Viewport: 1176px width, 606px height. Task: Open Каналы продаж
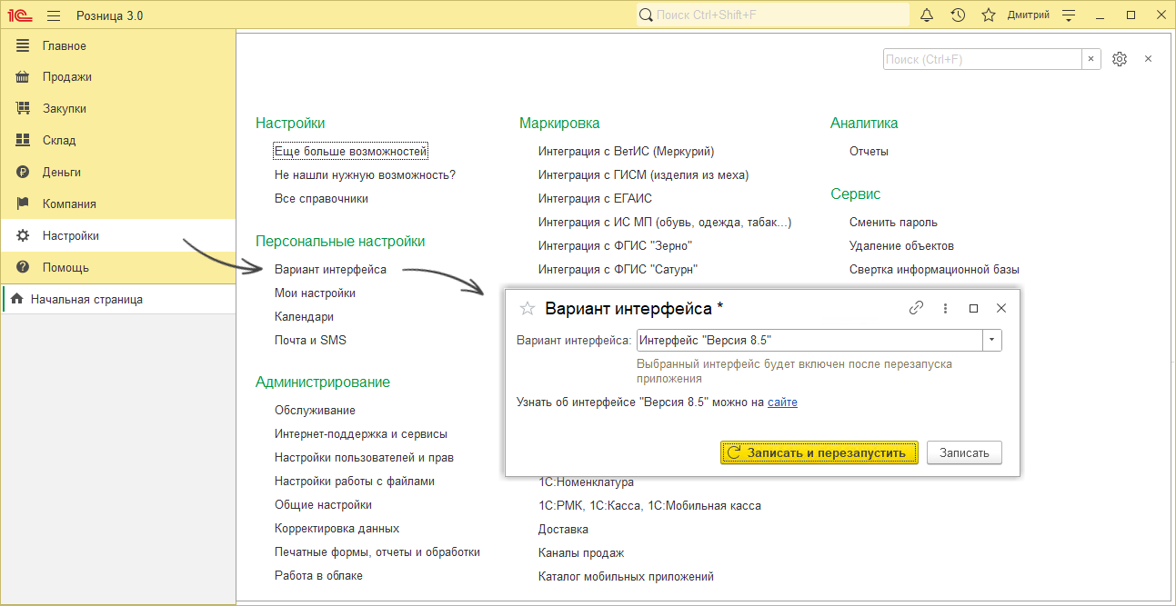click(x=580, y=552)
